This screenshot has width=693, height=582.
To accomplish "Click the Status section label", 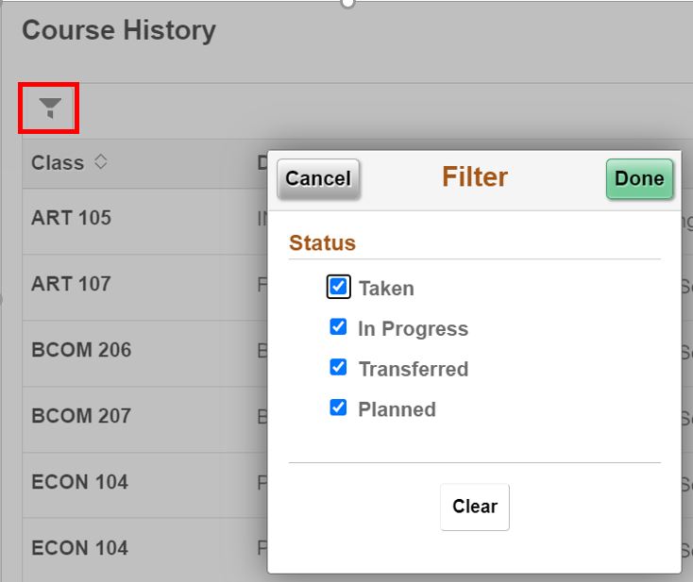I will (322, 242).
